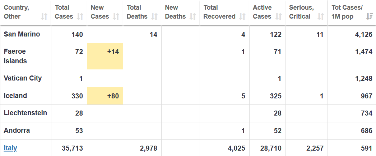The height and width of the screenshot is (156, 376).
Task: Click Iceland's highlighted +80 new cases cell
Action: pos(105,96)
